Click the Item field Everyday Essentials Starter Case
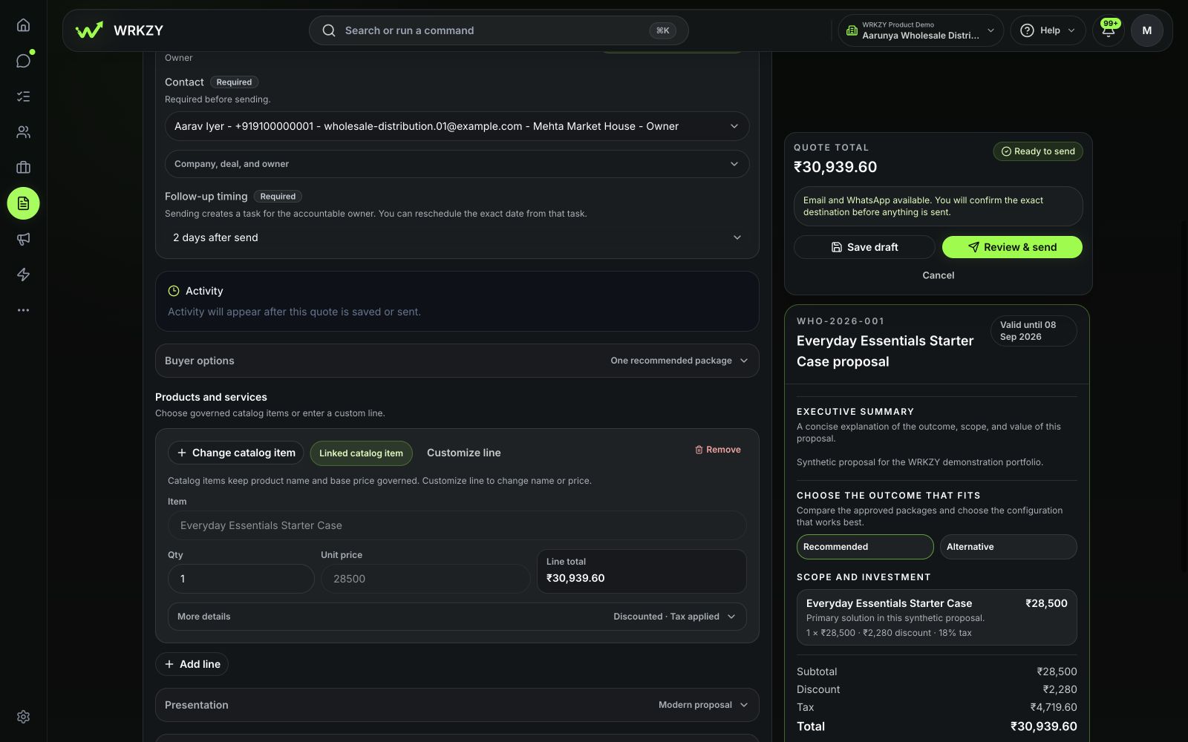This screenshot has height=742, width=1188. pos(457,525)
